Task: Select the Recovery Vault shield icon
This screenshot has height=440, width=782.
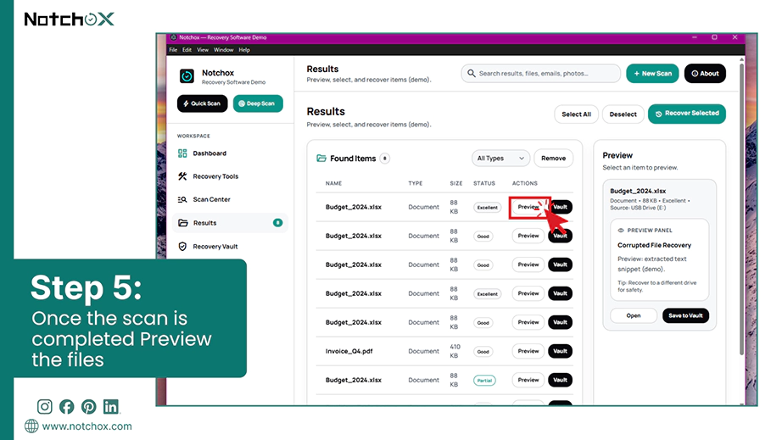Action: 182,246
